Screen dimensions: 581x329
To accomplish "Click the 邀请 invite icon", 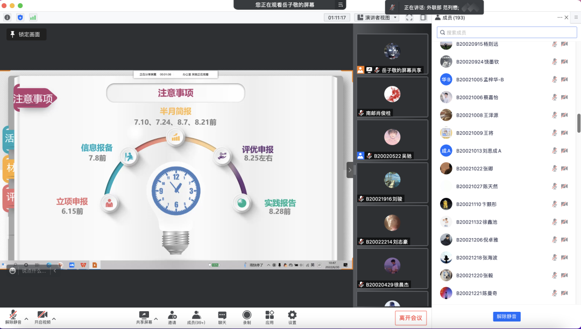I will [172, 315].
